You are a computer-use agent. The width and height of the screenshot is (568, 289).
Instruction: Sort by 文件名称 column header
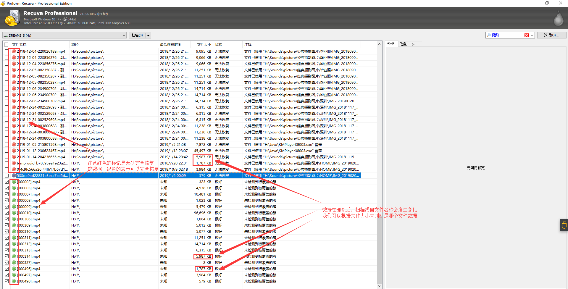(40, 45)
